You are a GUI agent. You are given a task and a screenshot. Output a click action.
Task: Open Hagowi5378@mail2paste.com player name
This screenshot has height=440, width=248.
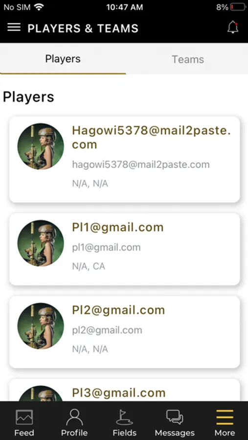pyautogui.click(x=151, y=137)
